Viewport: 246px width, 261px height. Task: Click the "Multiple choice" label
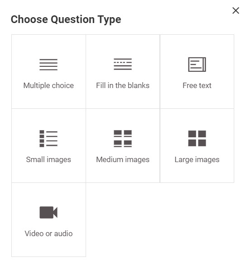coord(48,86)
